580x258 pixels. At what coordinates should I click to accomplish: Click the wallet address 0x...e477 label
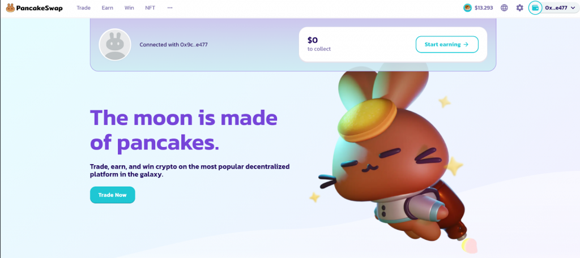click(x=556, y=8)
